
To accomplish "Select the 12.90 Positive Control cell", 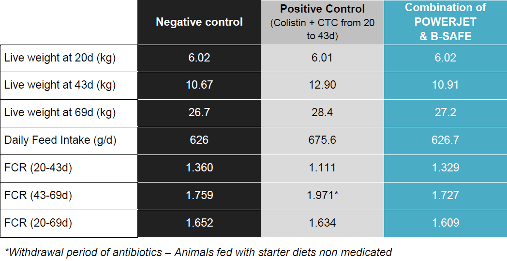I will [322, 85].
